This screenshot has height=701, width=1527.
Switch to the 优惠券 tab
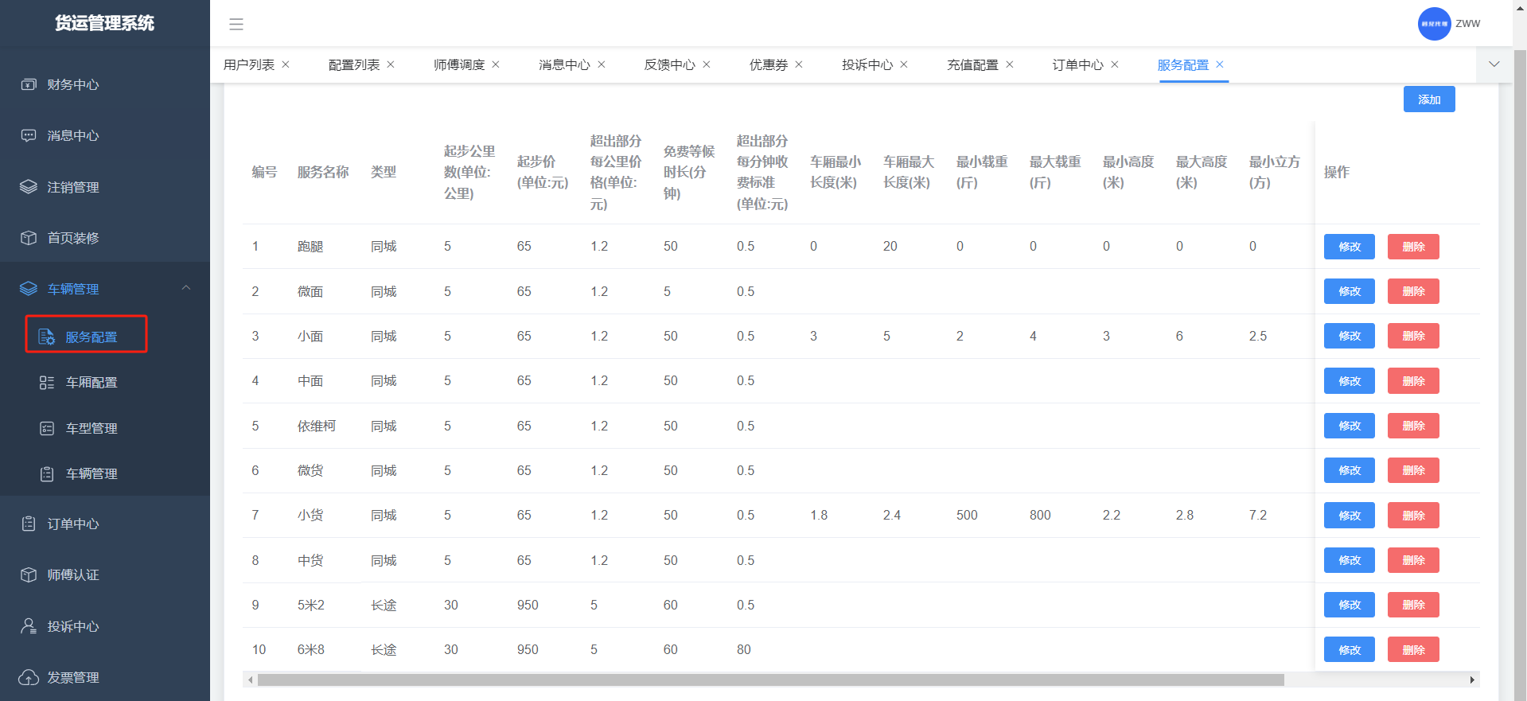click(x=768, y=64)
